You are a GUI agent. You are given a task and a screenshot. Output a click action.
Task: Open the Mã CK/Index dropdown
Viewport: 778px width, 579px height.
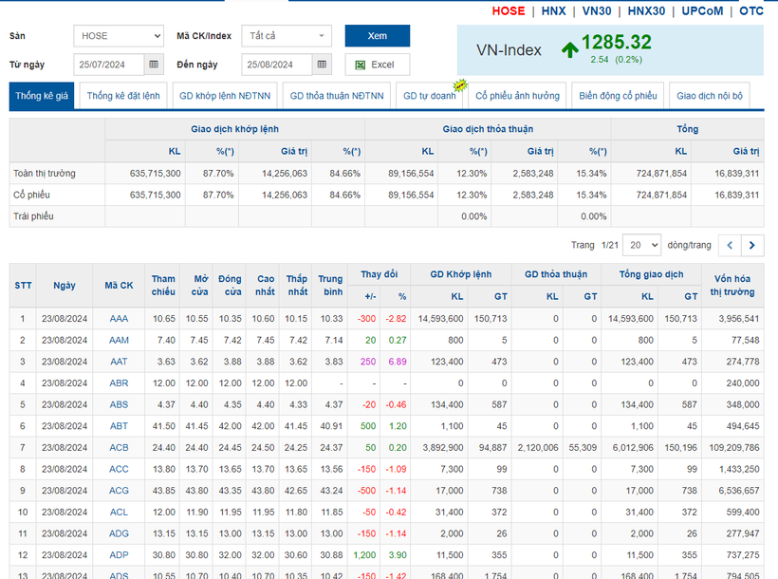point(285,35)
